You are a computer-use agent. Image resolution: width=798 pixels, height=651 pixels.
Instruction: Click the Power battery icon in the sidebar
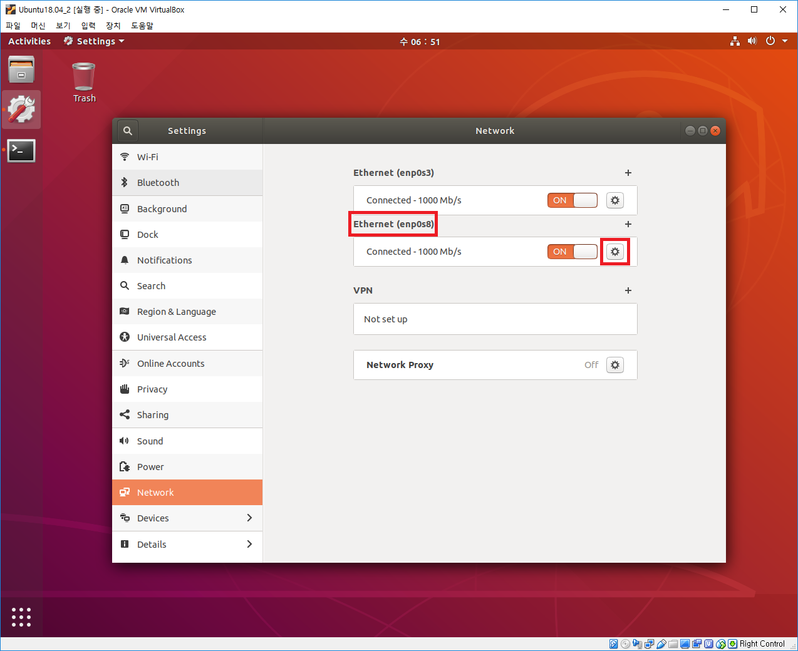(x=125, y=466)
